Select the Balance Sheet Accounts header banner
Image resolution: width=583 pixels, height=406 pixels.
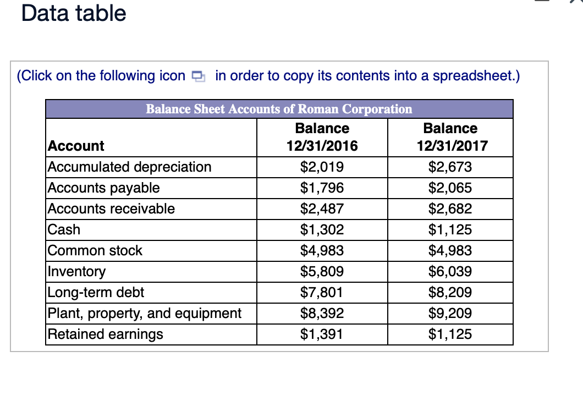[279, 109]
